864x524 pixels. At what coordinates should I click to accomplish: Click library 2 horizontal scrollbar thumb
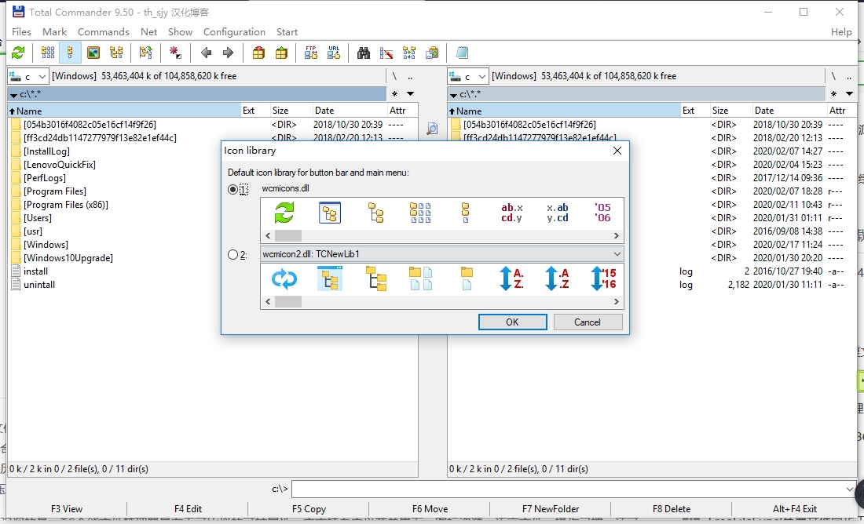(288, 302)
